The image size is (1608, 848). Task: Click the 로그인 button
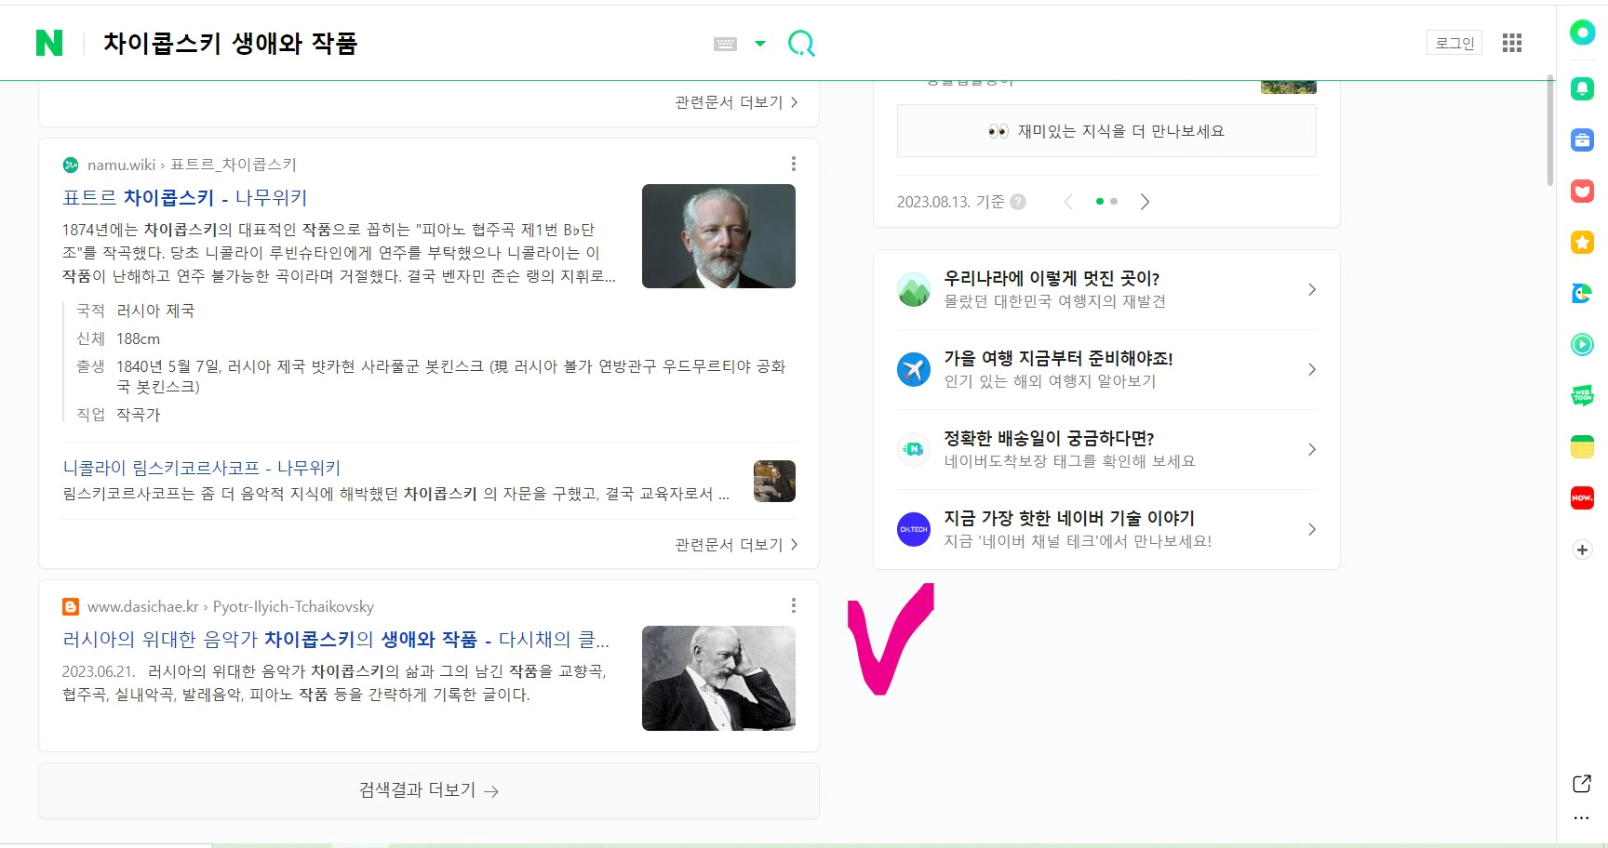[1454, 43]
